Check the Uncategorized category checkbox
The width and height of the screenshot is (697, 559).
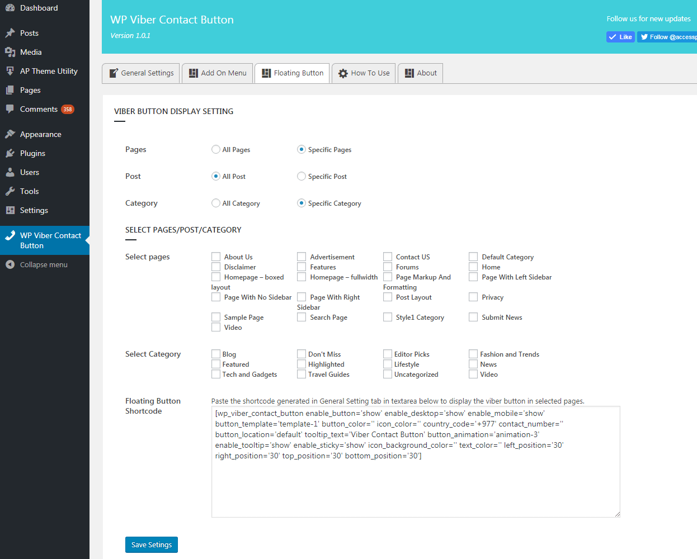[x=388, y=374]
